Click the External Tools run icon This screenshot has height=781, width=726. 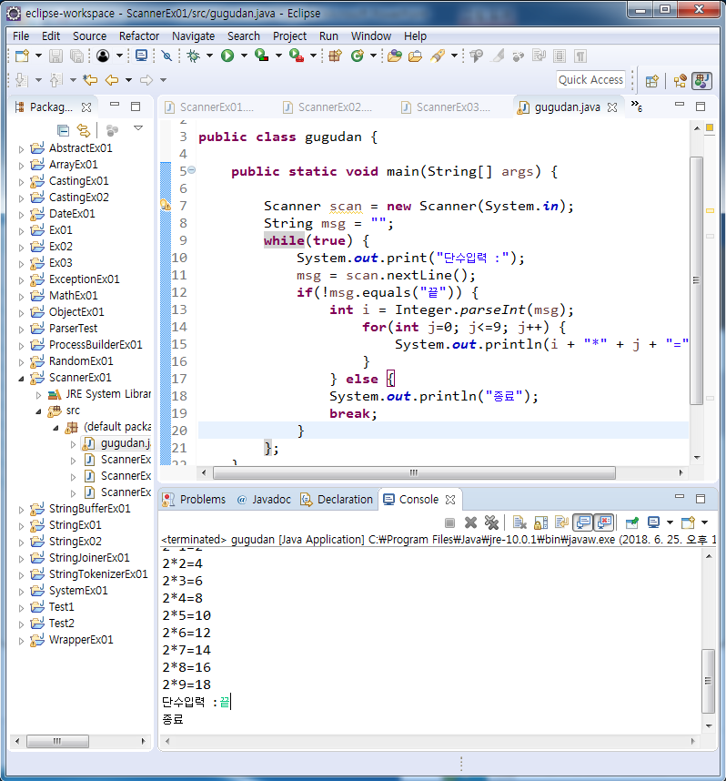pyautogui.click(x=297, y=56)
